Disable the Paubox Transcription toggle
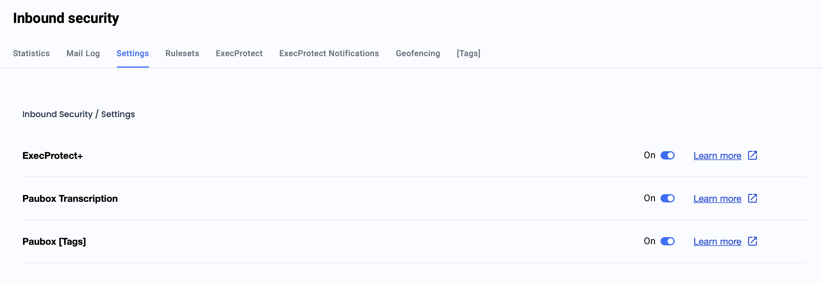Viewport: 822px width, 283px height. [x=667, y=198]
